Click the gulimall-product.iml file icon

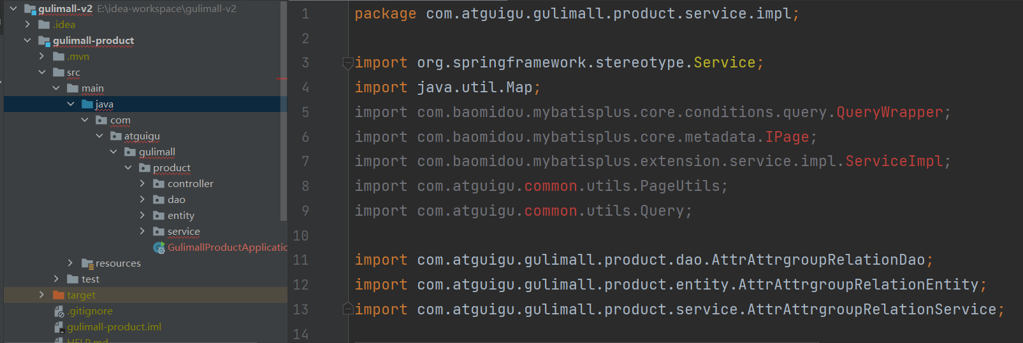(x=59, y=327)
